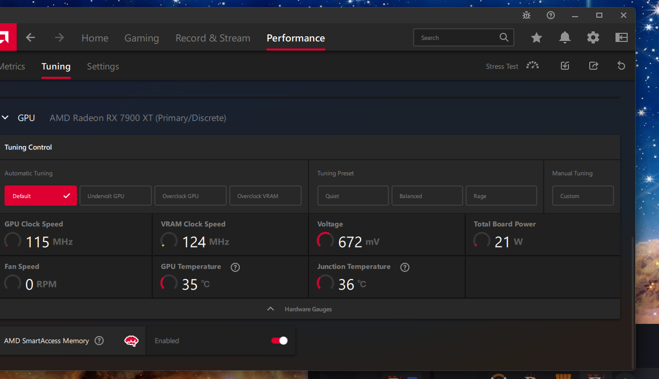Switch to the Metrics sub-tab
This screenshot has width=659, height=379.
[12, 66]
